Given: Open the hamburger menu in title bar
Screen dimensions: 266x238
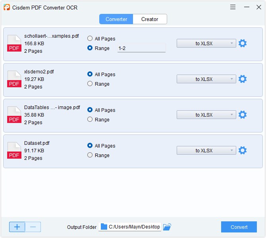Looking at the screenshot, I should pyautogui.click(x=233, y=7).
